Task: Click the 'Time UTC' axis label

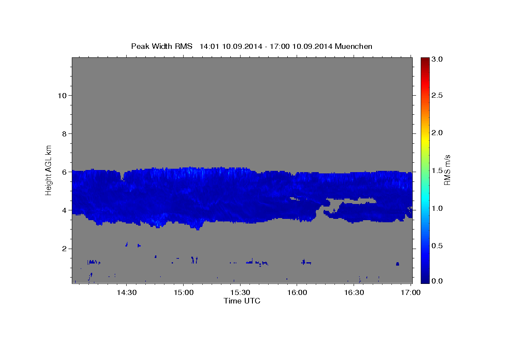Action: pos(242,301)
